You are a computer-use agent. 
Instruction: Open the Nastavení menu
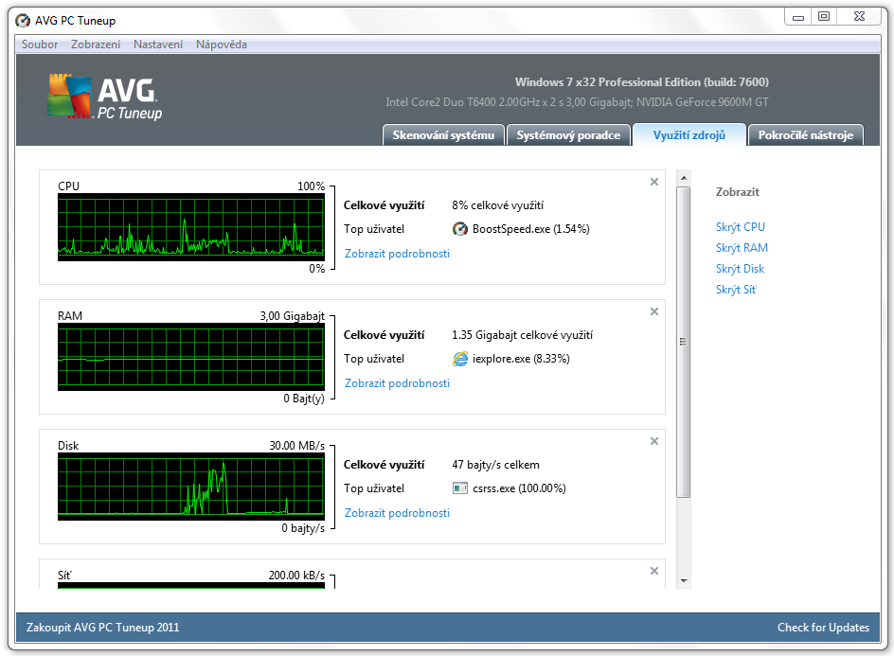(158, 44)
